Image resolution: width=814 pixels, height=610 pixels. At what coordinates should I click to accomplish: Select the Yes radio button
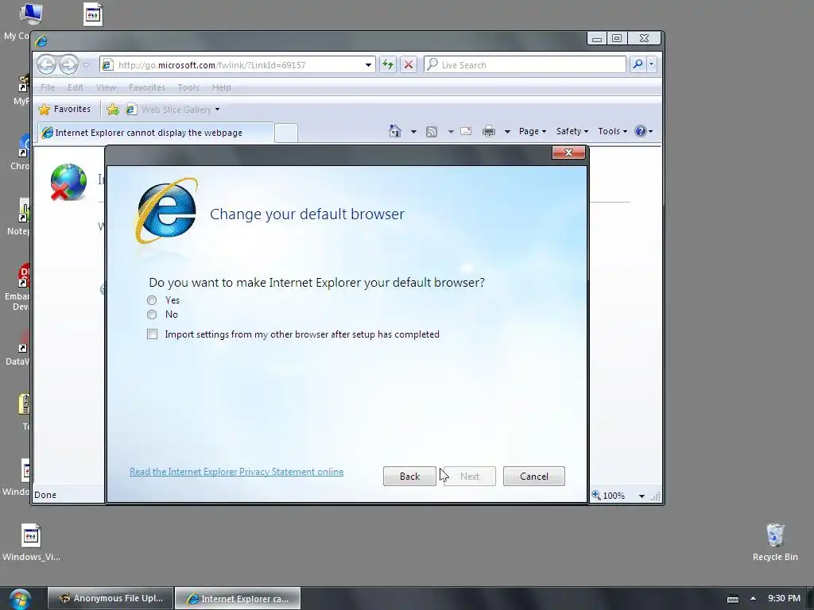click(152, 300)
